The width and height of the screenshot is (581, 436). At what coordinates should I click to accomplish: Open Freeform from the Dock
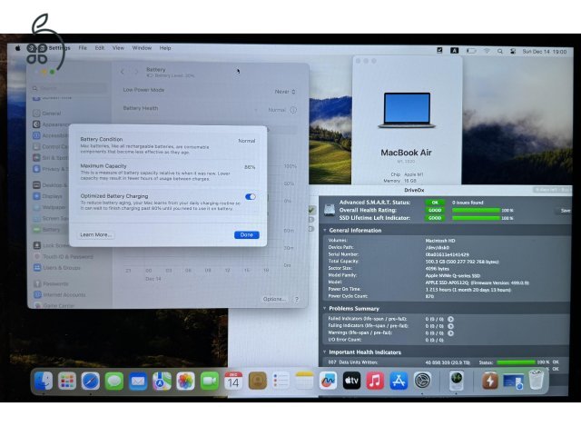(x=329, y=381)
